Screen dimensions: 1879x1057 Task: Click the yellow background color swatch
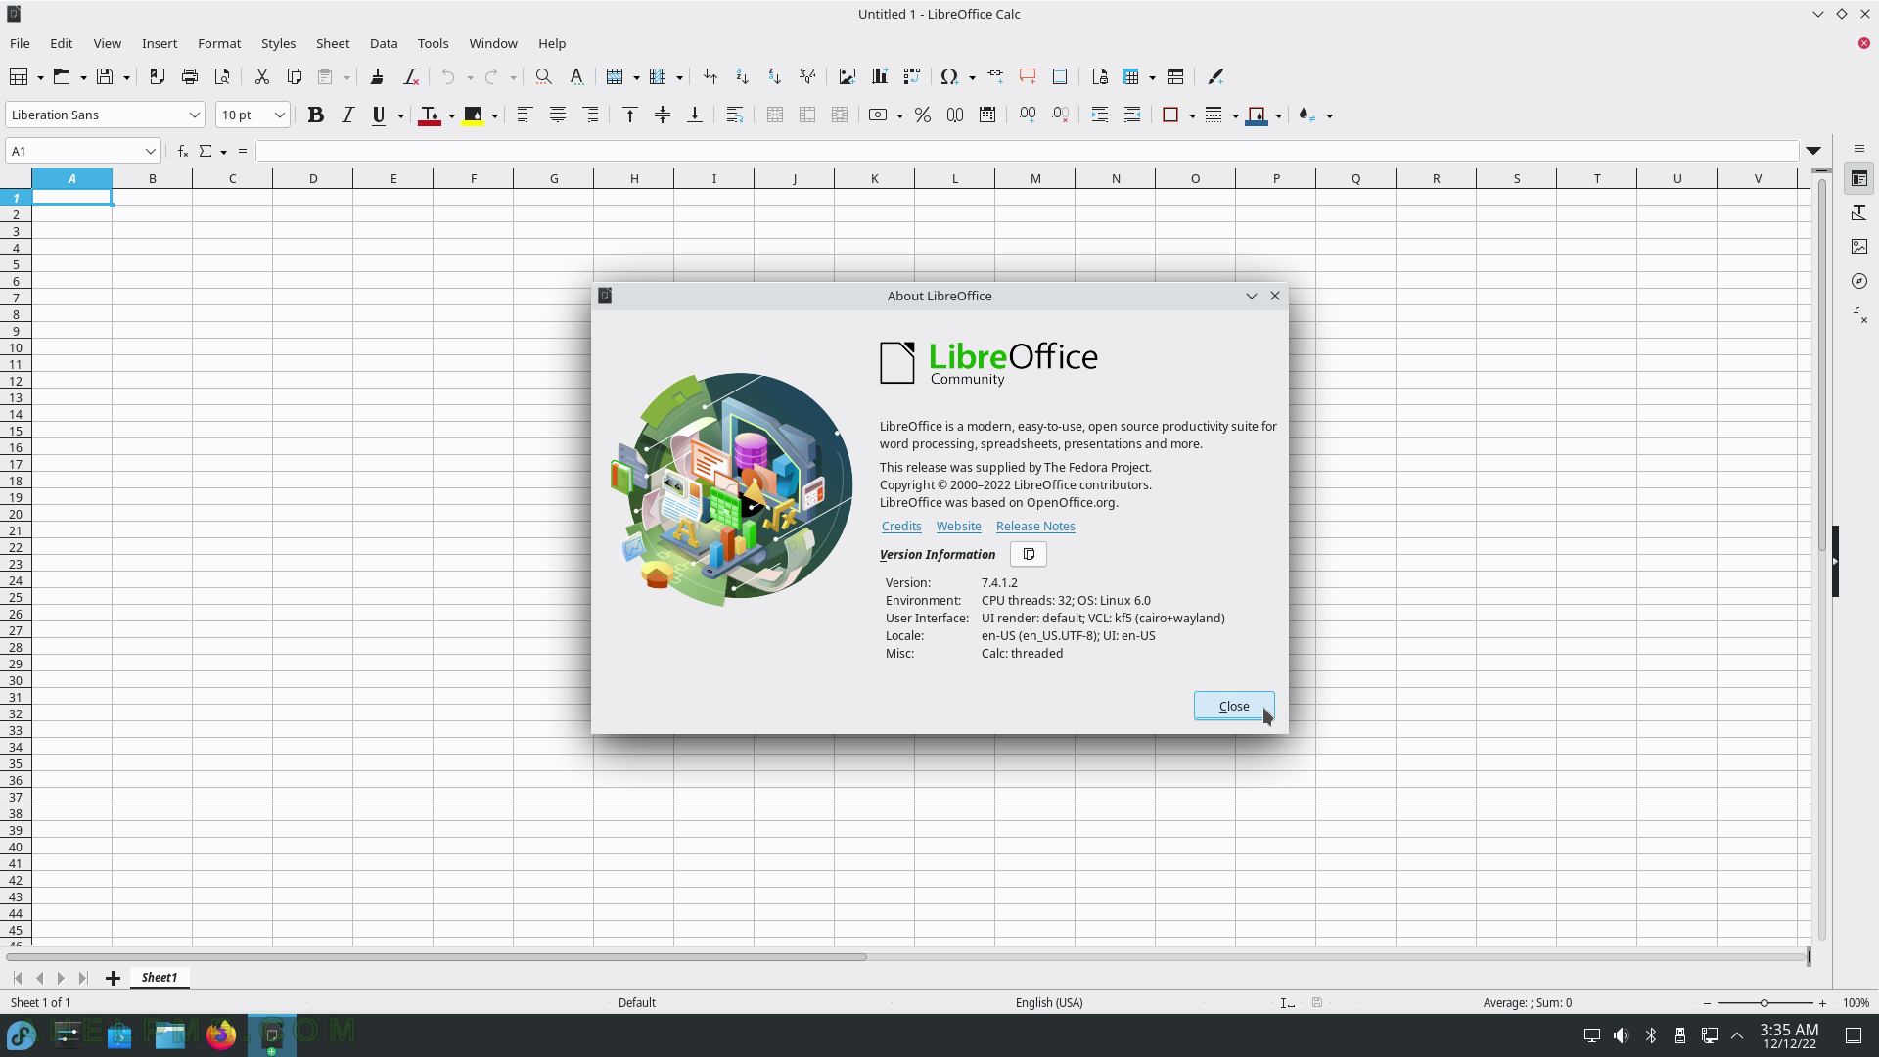473,115
